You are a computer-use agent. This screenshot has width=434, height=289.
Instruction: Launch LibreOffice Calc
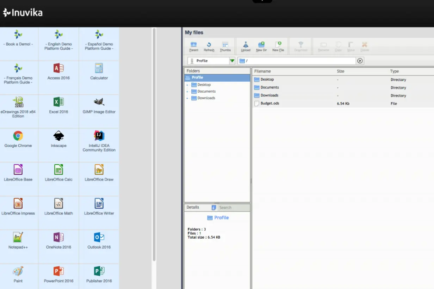(58, 173)
